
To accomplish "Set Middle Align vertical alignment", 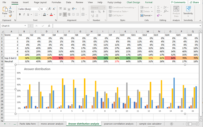I will tap(65, 9).
